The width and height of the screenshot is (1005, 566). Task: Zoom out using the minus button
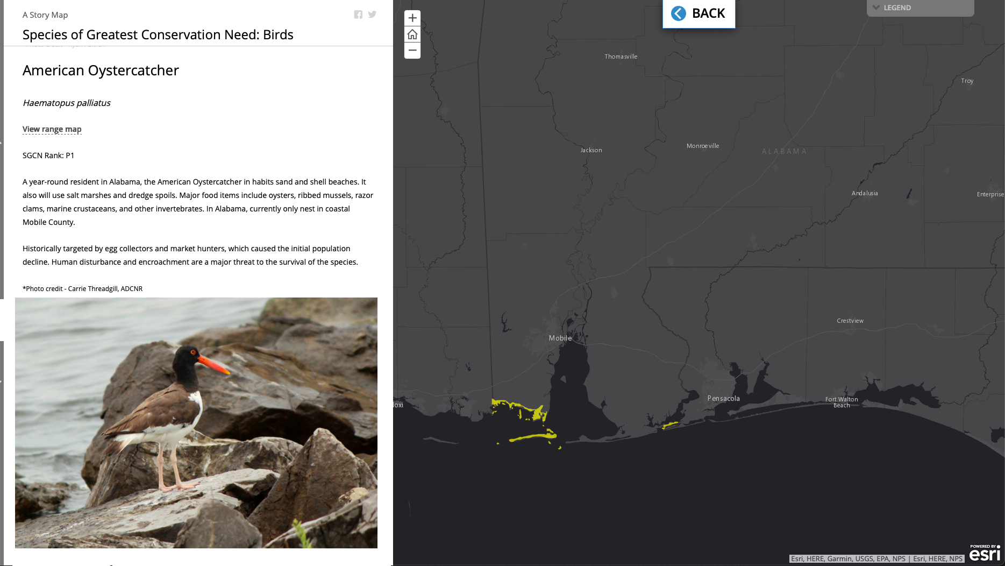(412, 50)
